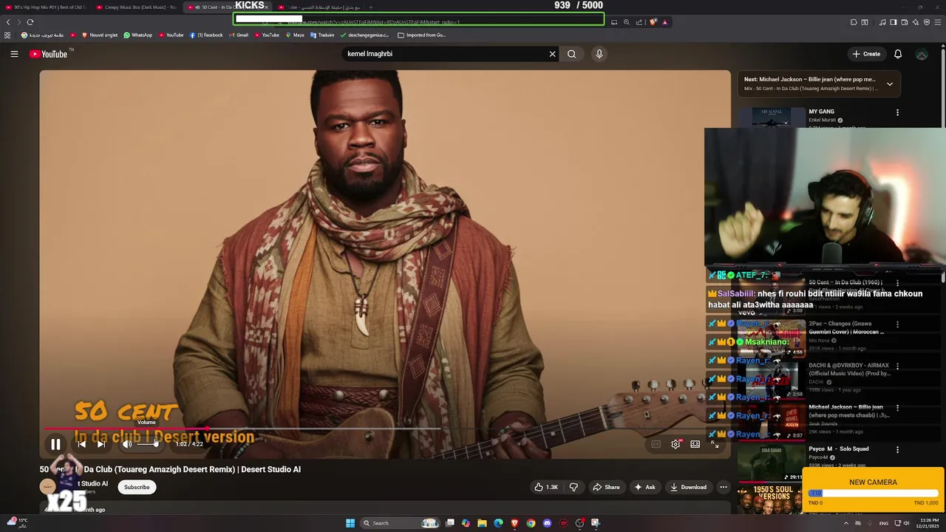Viewport: 946px width, 532px height.
Task: Open the Facebook bookmark
Action: pyautogui.click(x=206, y=35)
